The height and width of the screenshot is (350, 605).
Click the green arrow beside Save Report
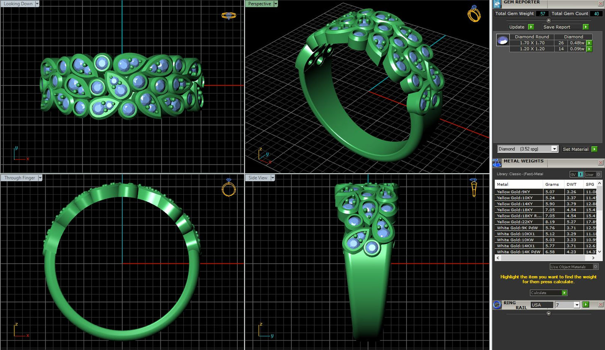586,27
